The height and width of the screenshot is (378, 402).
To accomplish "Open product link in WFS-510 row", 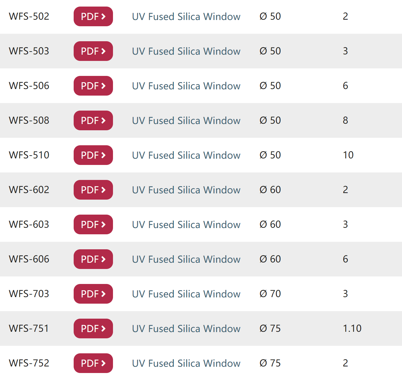I will pos(186,155).
